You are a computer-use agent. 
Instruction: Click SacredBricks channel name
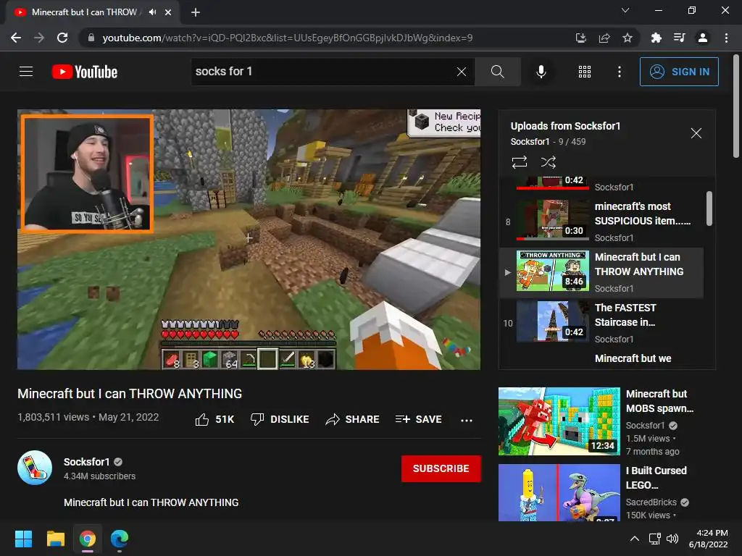coord(651,502)
